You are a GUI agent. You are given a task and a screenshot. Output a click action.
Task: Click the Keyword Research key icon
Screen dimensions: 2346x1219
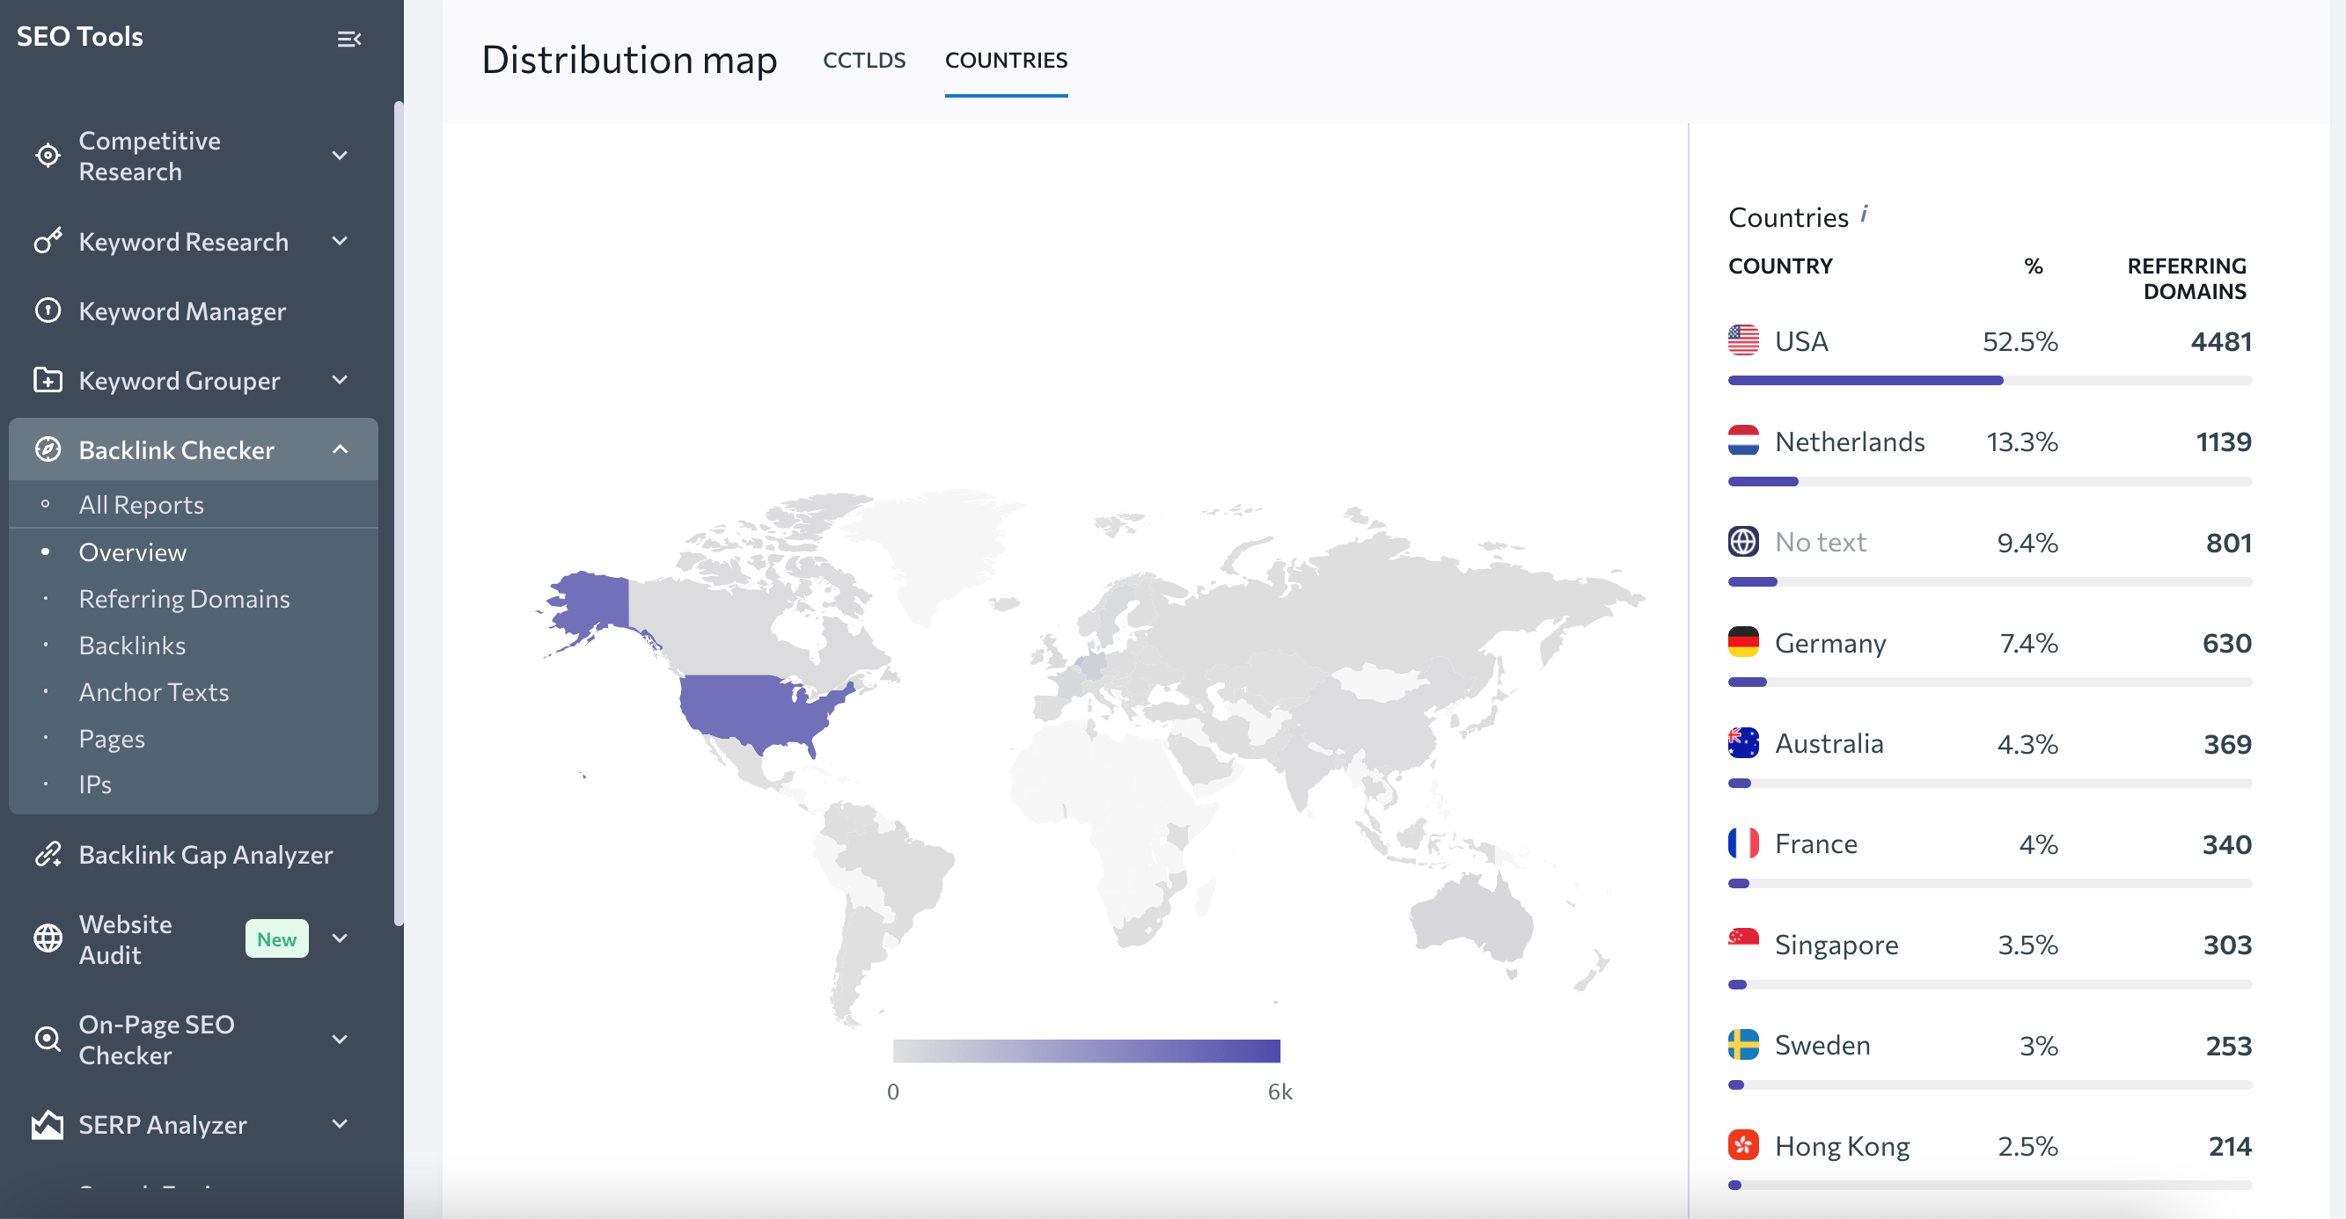(x=48, y=241)
